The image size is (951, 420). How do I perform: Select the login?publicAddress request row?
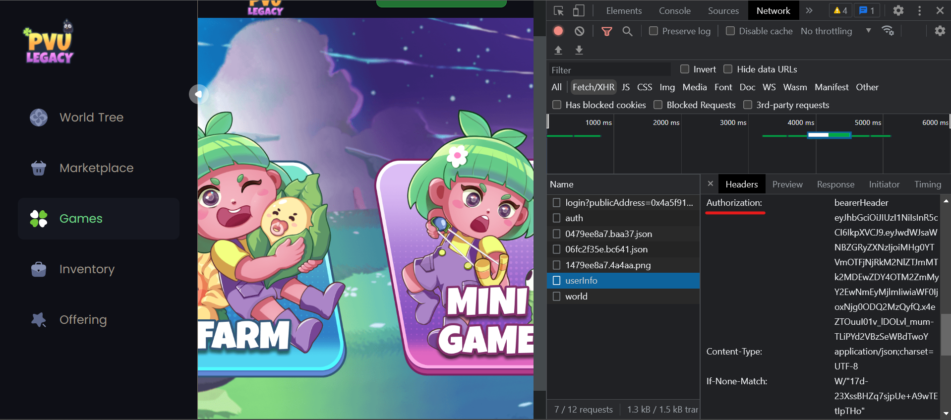tap(623, 203)
